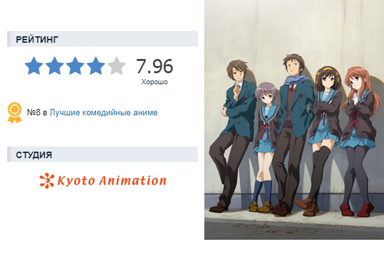Open the Лучшие комедийные аниме link
The image size is (384, 267).
[104, 113]
